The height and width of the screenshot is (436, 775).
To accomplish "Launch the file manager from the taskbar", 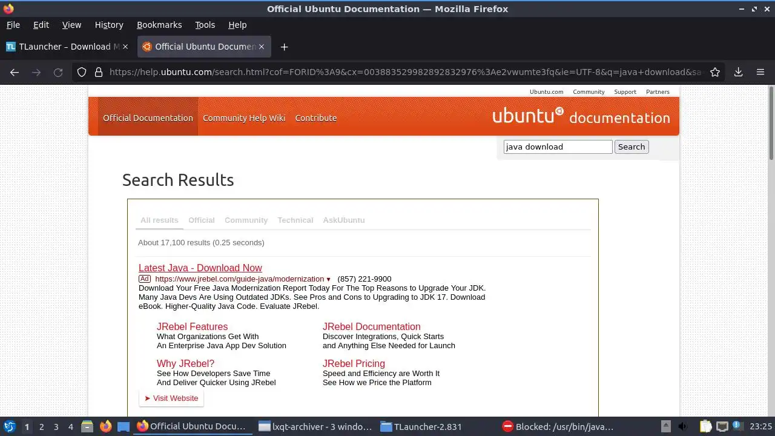I will pos(87,426).
